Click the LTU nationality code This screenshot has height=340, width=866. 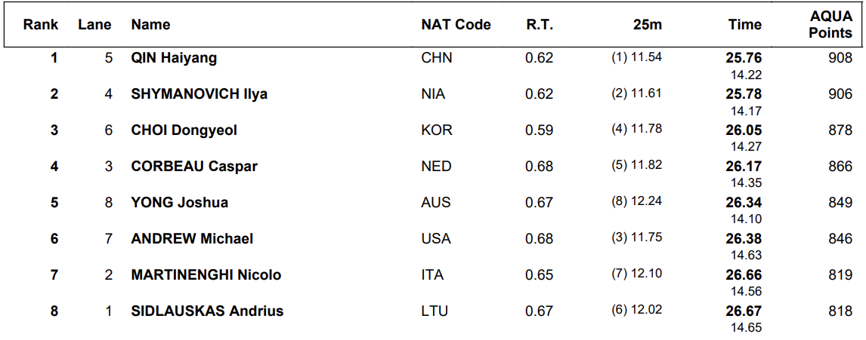[435, 311]
